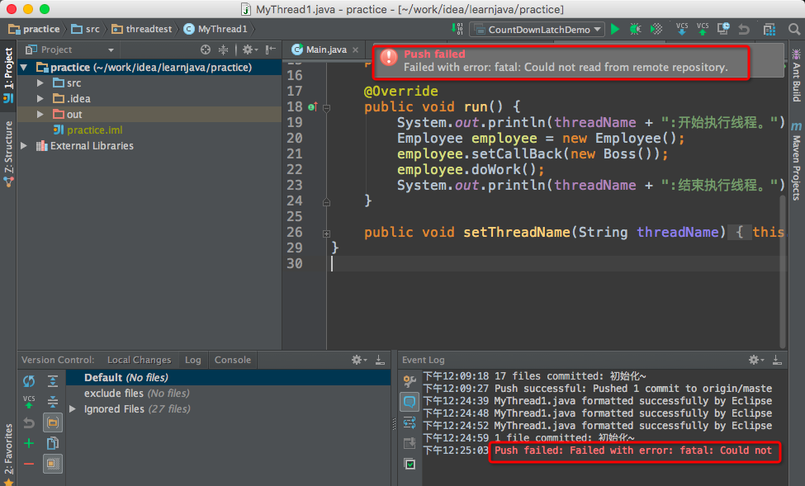This screenshot has width=805, height=486.
Task: Collapse the practice root folder
Action: click(x=24, y=67)
